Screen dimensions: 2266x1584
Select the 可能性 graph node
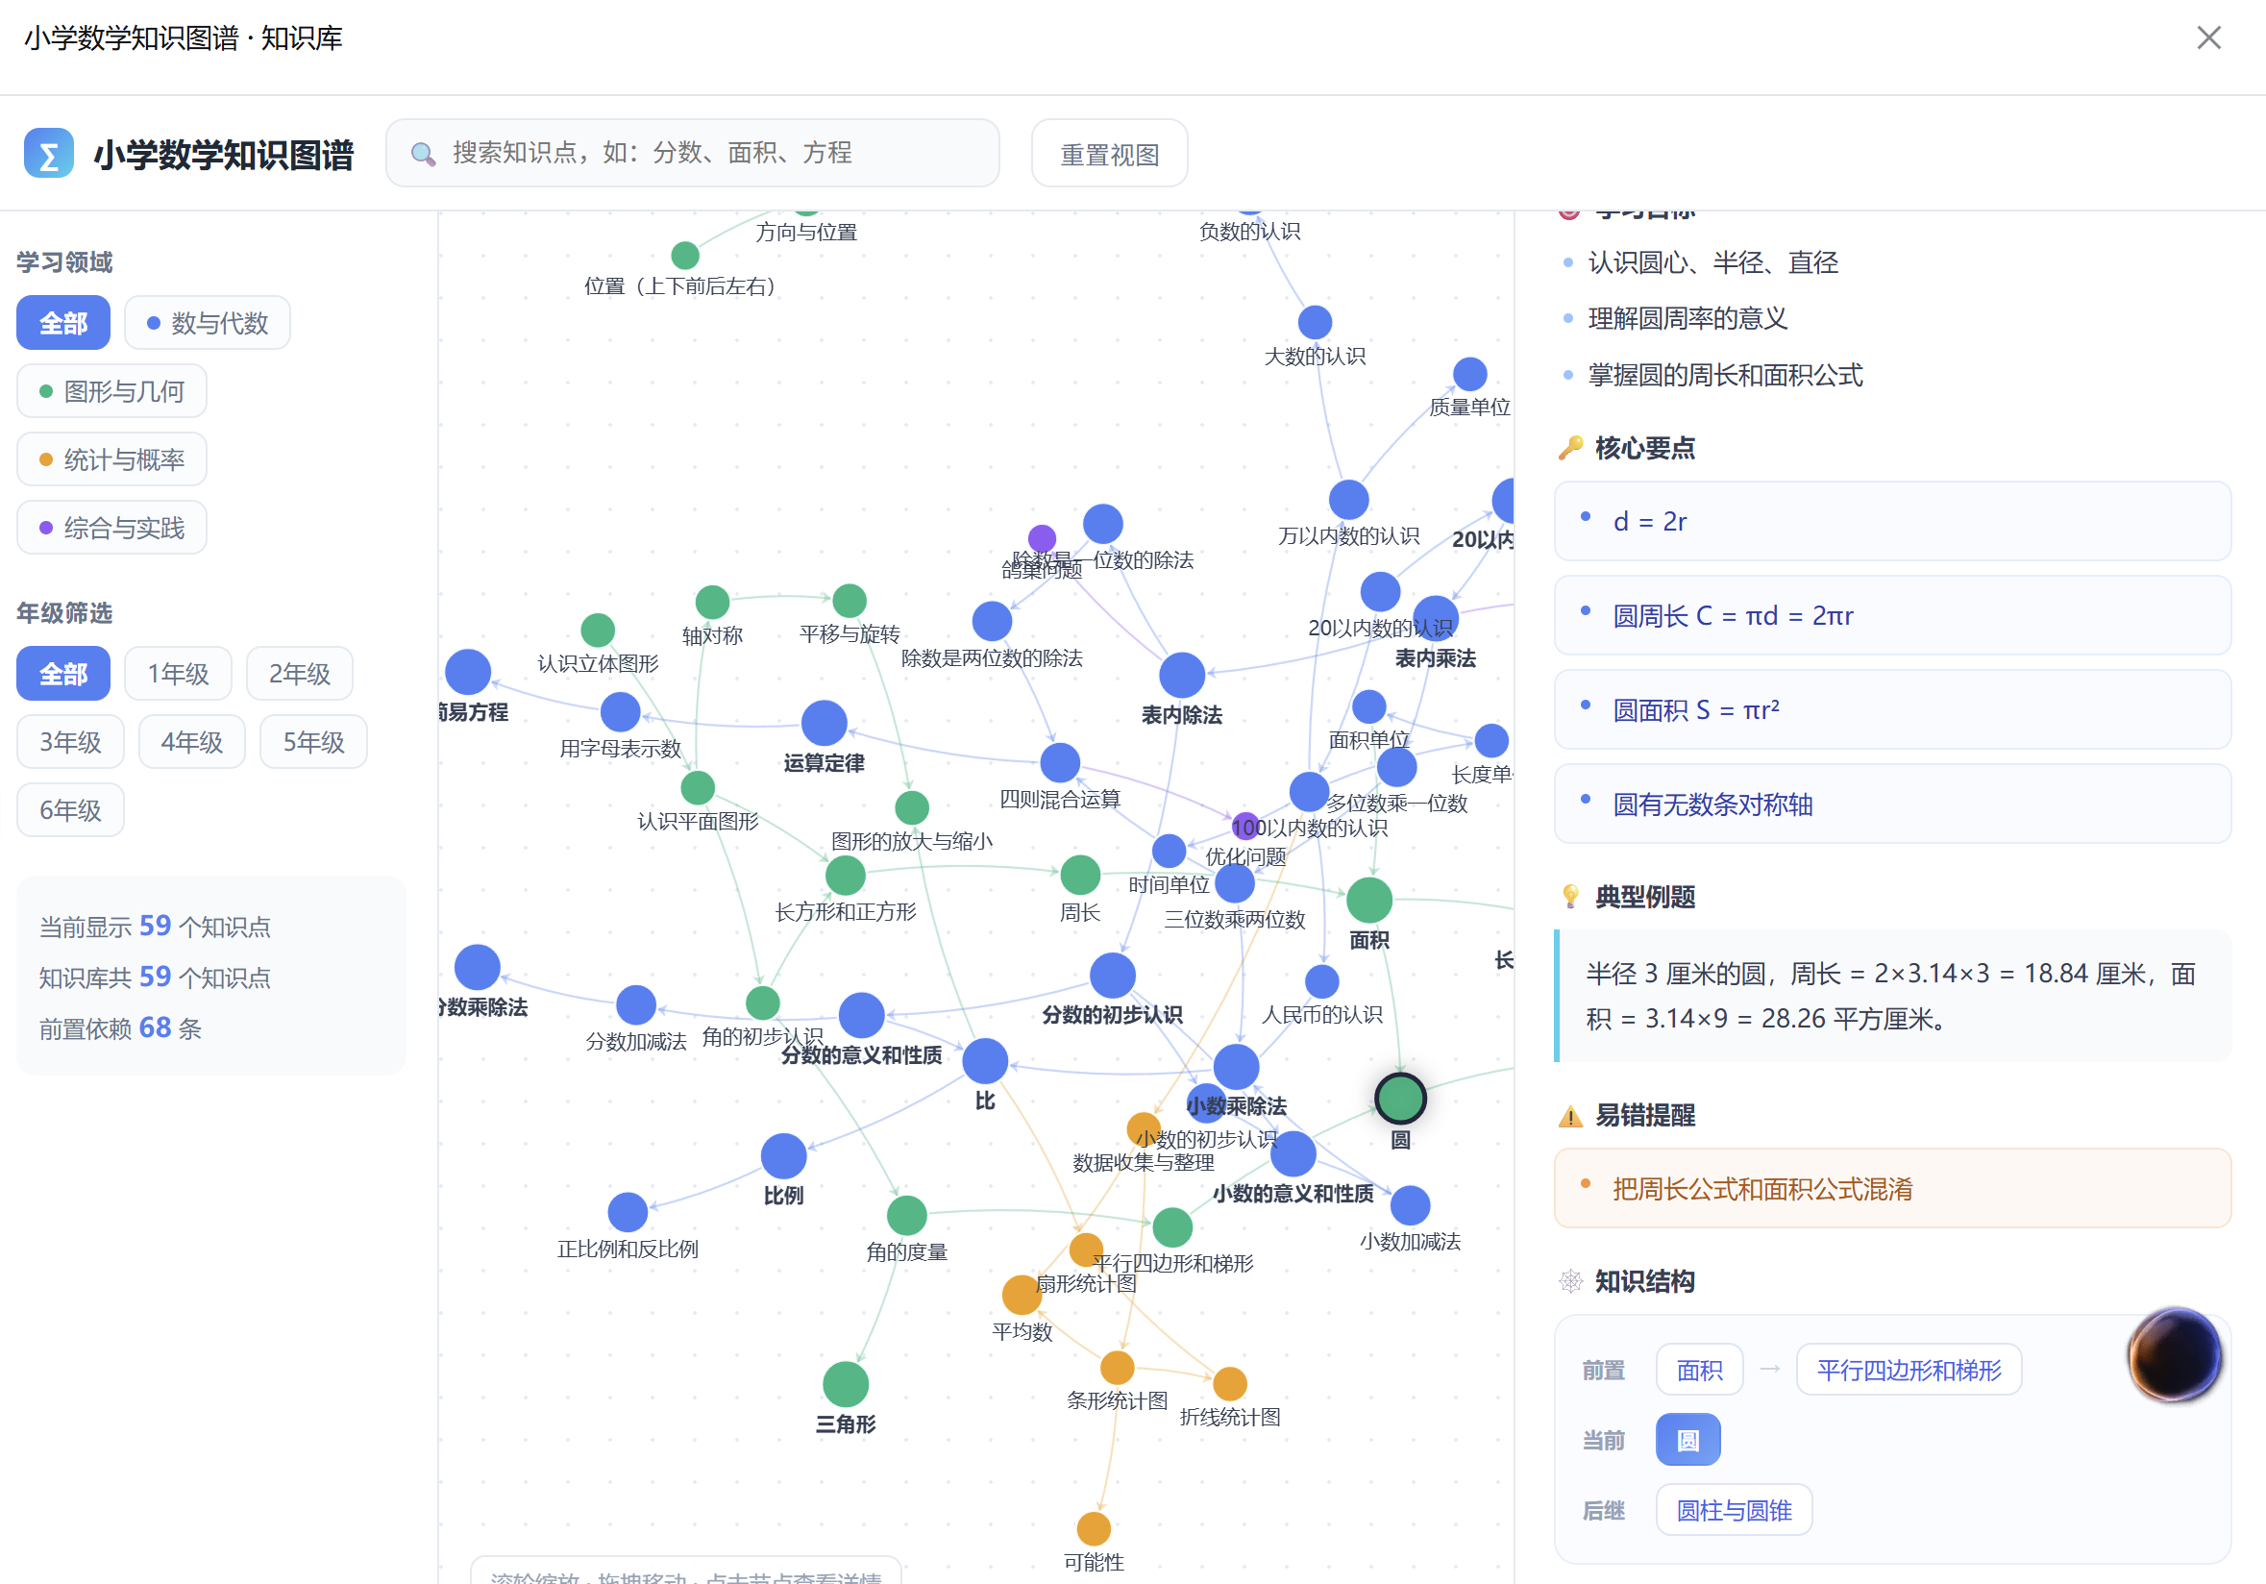(1093, 1527)
